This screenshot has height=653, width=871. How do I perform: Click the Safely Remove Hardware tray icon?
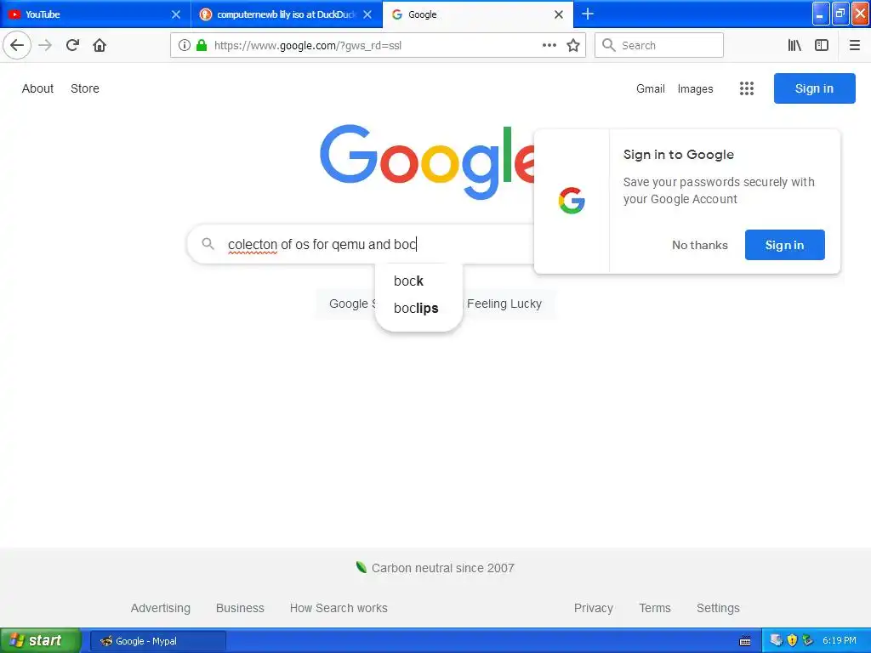tap(807, 640)
